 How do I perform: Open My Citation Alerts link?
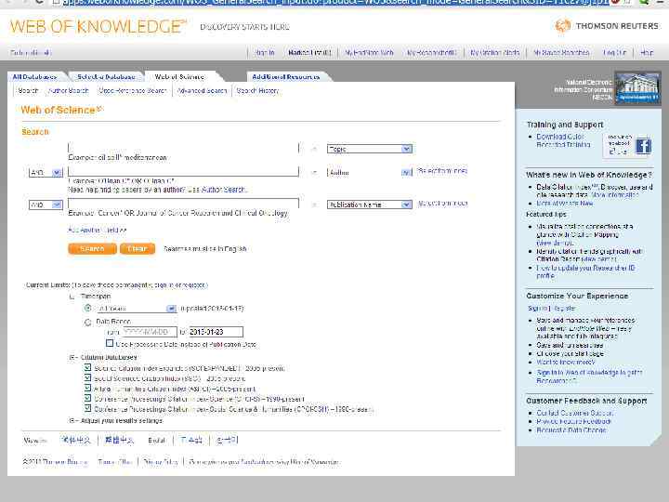(495, 52)
